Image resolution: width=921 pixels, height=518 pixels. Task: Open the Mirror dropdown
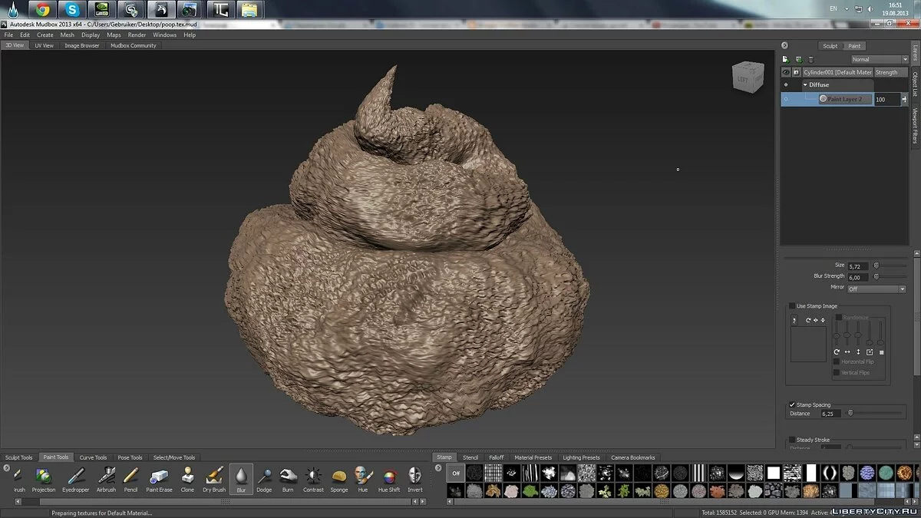click(x=875, y=289)
